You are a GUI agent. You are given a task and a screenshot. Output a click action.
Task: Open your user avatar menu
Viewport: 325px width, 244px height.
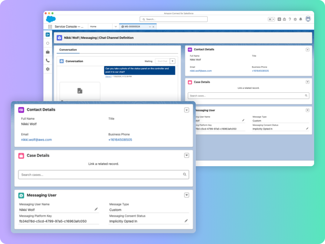pyautogui.click(x=308, y=19)
